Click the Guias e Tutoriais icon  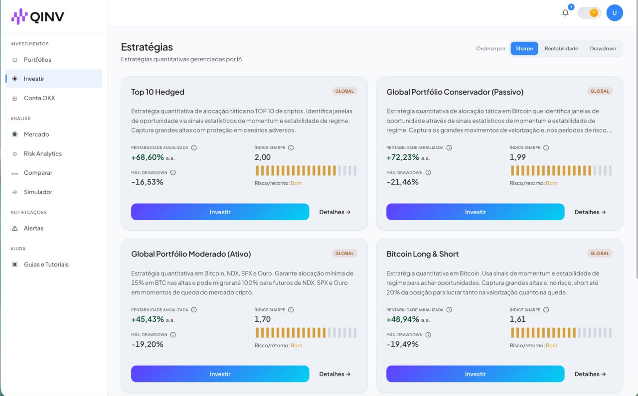pos(14,264)
